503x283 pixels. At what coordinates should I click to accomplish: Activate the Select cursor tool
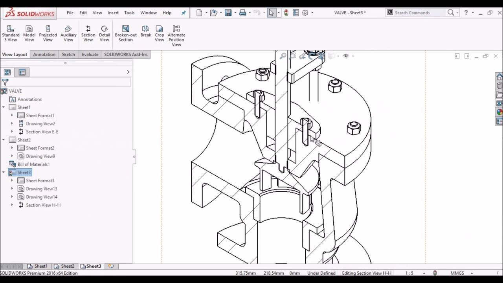272,13
